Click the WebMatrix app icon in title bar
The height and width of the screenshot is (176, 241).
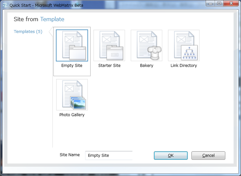(x=5, y=5)
